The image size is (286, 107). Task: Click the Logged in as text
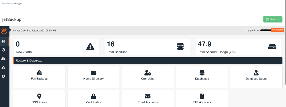[x=253, y=30]
